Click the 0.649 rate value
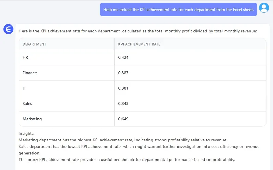273x170 pixels. (x=123, y=119)
